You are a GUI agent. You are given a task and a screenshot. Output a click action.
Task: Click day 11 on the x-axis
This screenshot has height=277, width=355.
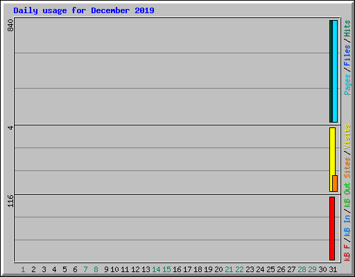tap(125, 269)
